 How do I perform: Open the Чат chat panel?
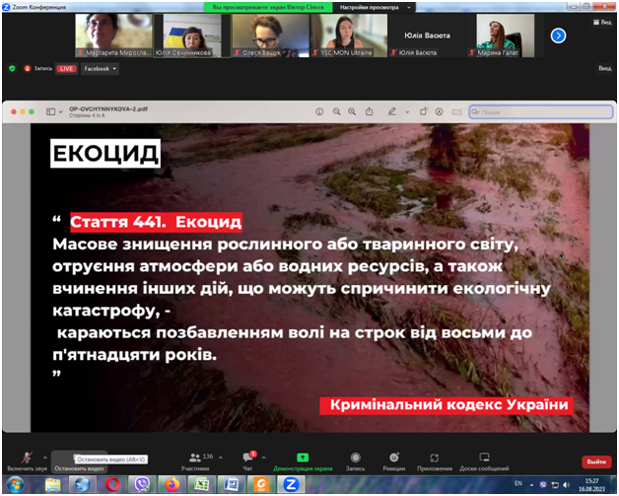(x=247, y=459)
